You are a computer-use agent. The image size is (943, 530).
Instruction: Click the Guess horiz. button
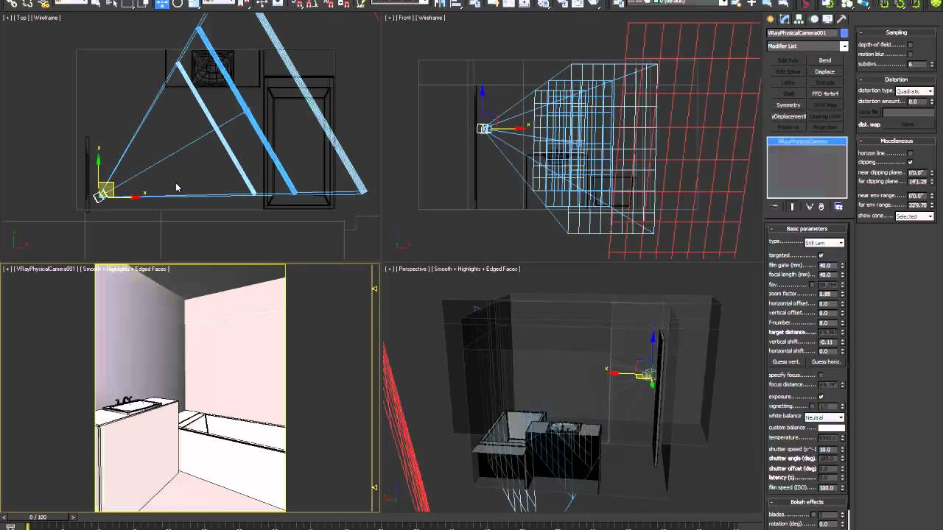click(826, 361)
